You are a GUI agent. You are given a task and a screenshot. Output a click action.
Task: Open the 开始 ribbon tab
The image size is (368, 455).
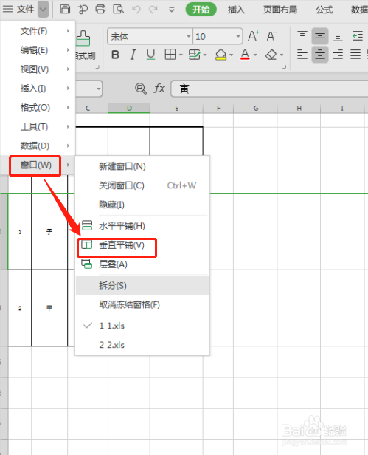tap(201, 10)
